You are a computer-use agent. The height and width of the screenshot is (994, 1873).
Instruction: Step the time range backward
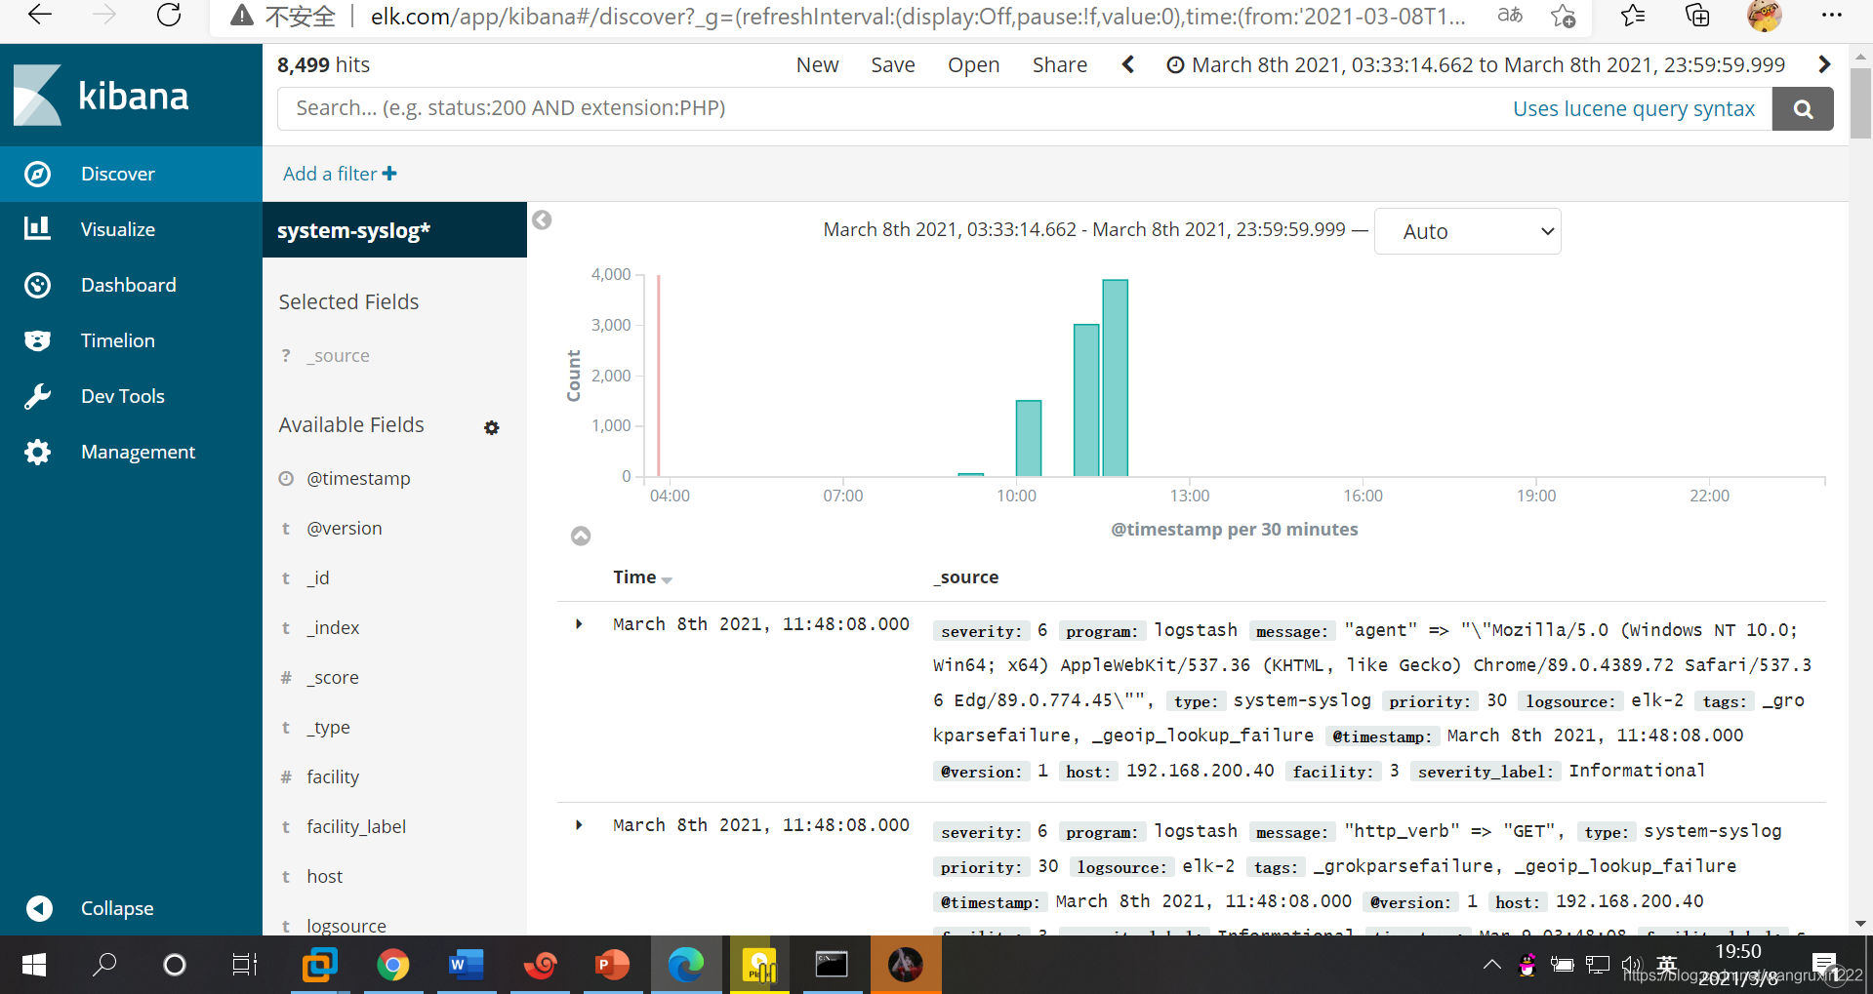1128,64
